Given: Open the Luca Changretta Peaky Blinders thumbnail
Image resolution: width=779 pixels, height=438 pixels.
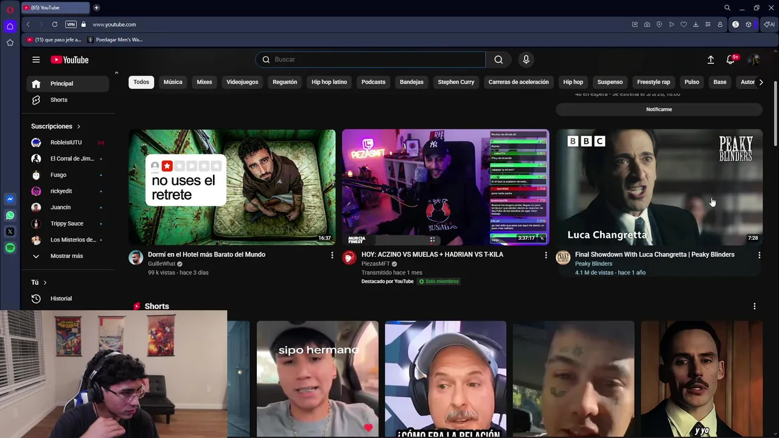Looking at the screenshot, I should click(x=659, y=187).
